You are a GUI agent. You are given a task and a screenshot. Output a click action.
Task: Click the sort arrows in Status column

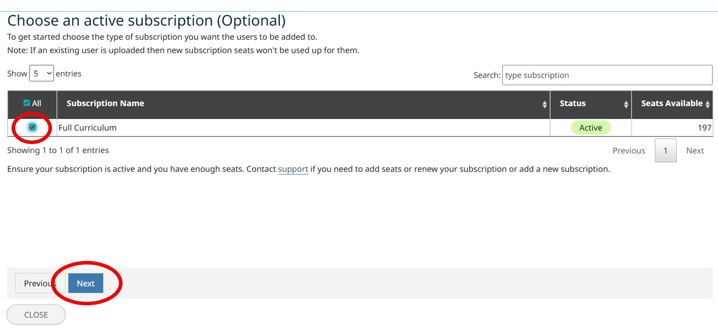(626, 104)
